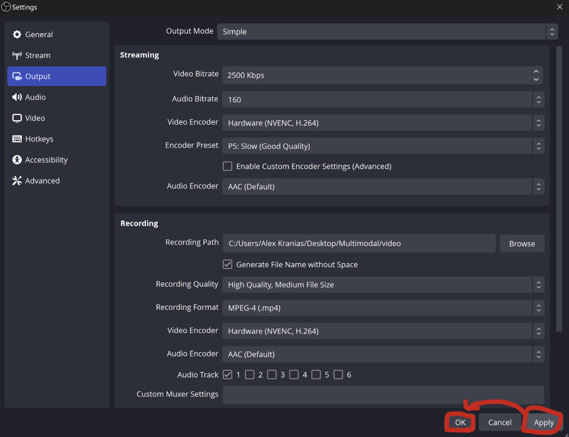Click the Output icon in sidebar
This screenshot has height=437, width=569.
pos(17,77)
